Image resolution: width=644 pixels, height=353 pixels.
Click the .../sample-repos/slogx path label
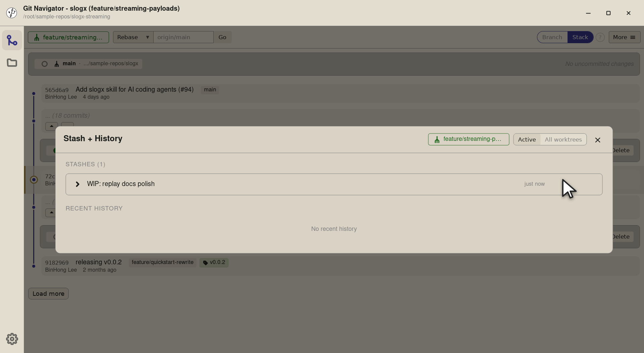111,64
